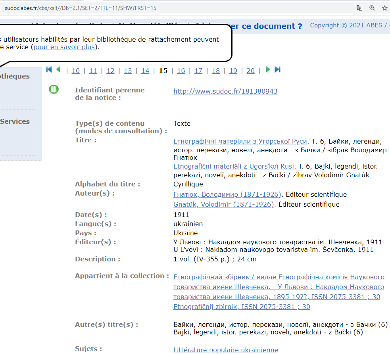Open result number 16

(181, 71)
